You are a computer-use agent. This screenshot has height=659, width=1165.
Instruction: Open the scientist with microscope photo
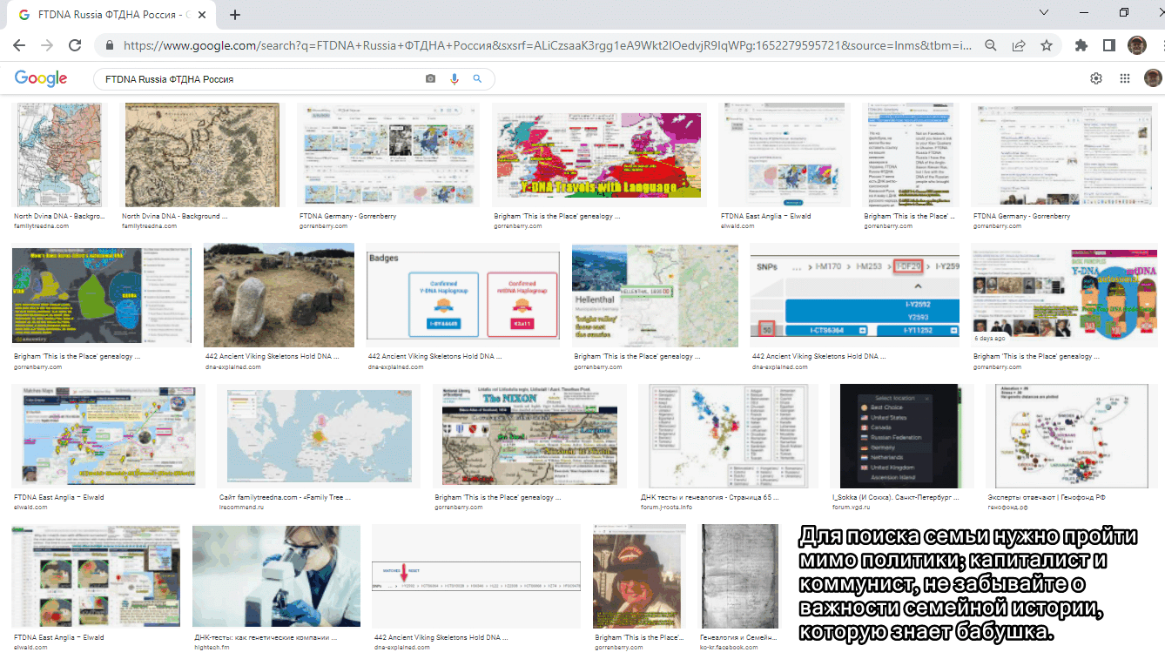tap(276, 576)
